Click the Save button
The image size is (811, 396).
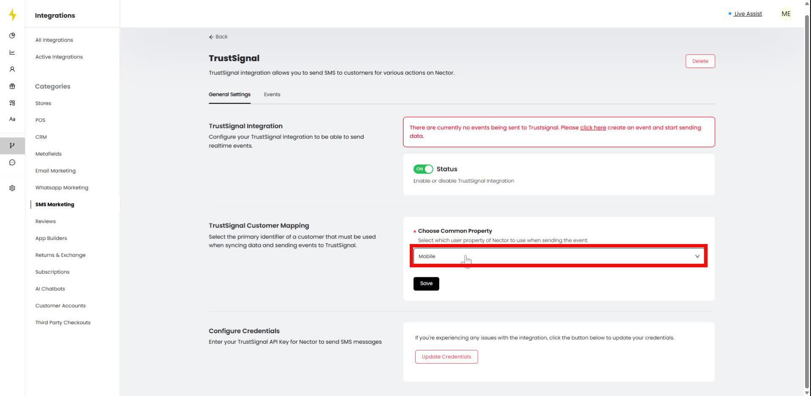[426, 284]
